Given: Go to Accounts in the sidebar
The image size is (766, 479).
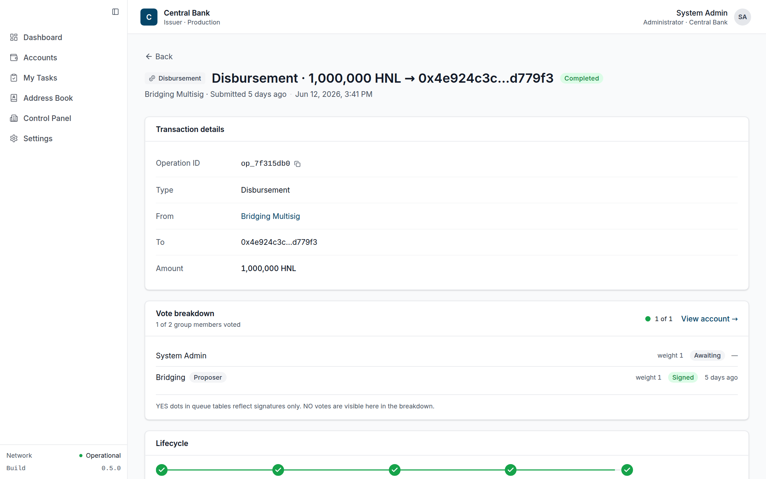Looking at the screenshot, I should (x=40, y=57).
